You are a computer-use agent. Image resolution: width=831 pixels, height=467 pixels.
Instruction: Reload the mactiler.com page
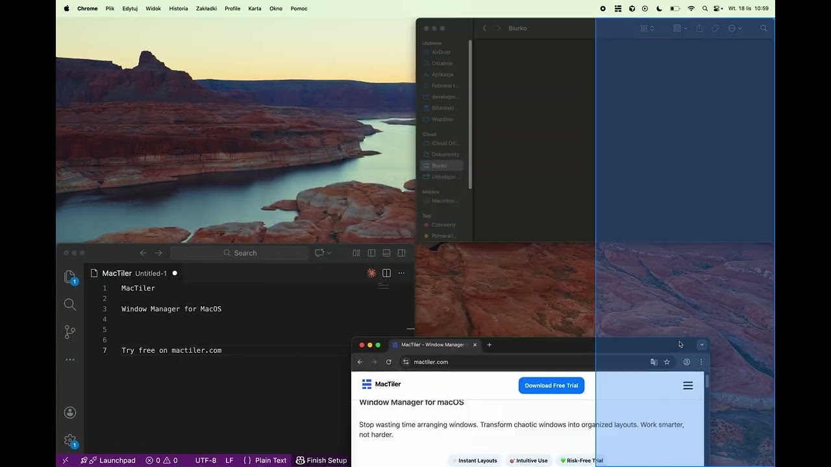click(389, 362)
